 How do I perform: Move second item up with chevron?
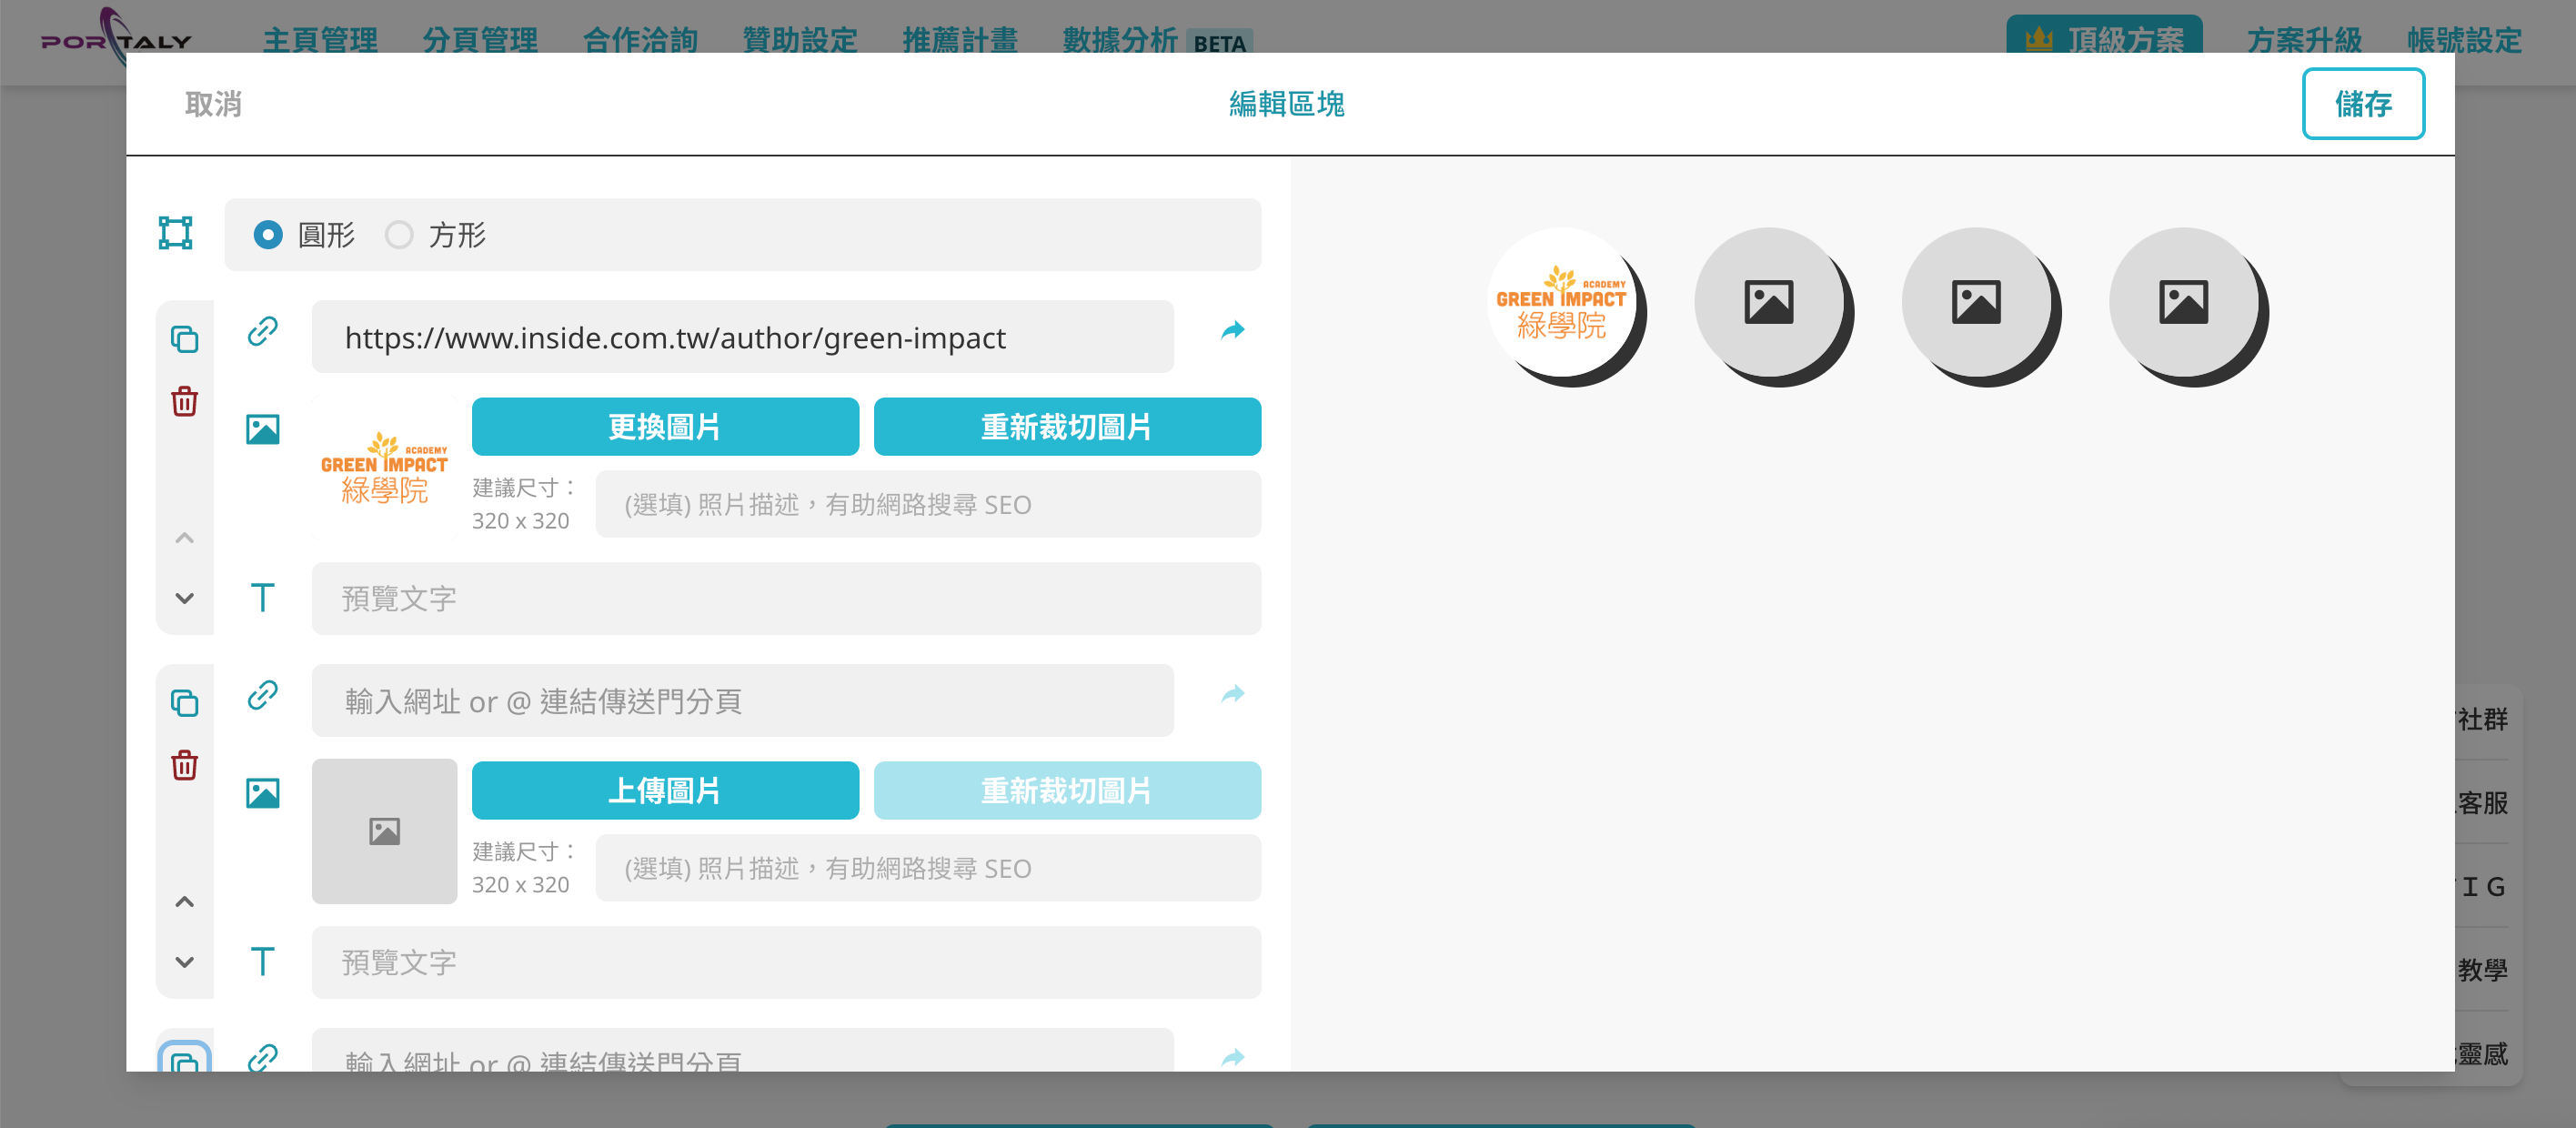[185, 902]
